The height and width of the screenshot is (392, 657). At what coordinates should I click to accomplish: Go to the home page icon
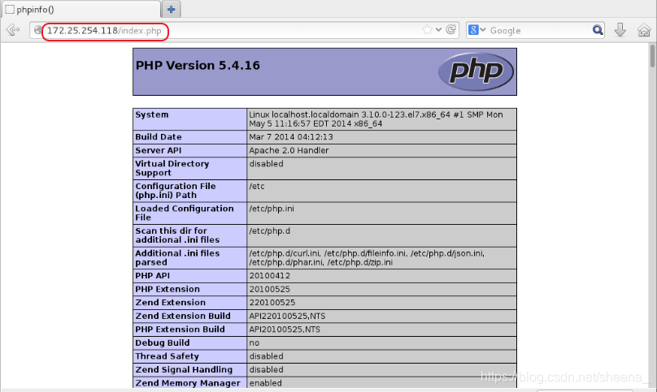click(644, 30)
